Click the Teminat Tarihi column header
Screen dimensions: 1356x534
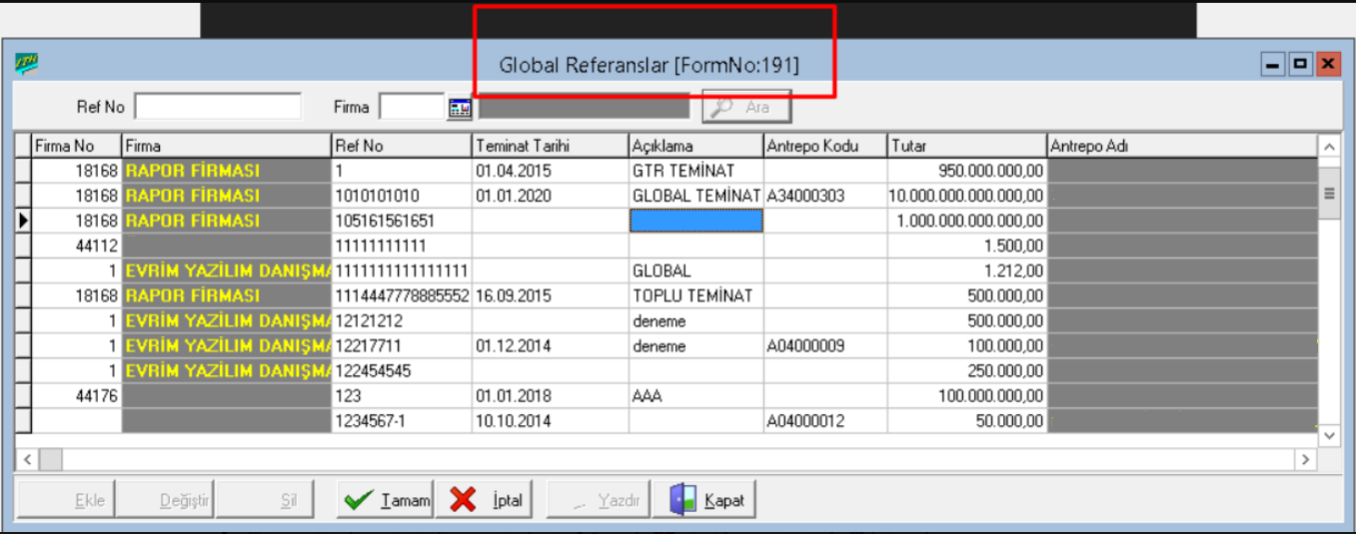[x=551, y=146]
